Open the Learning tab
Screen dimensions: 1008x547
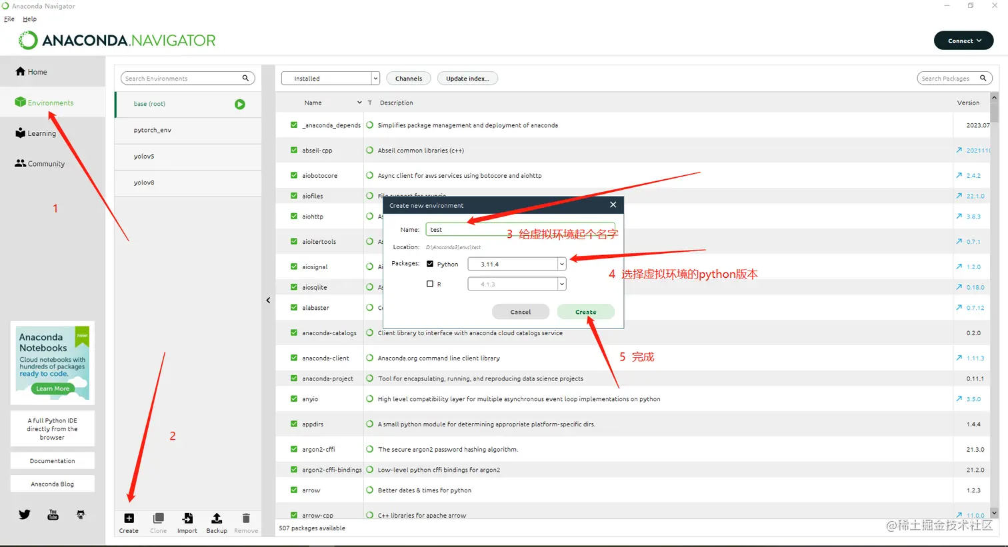coord(53,133)
